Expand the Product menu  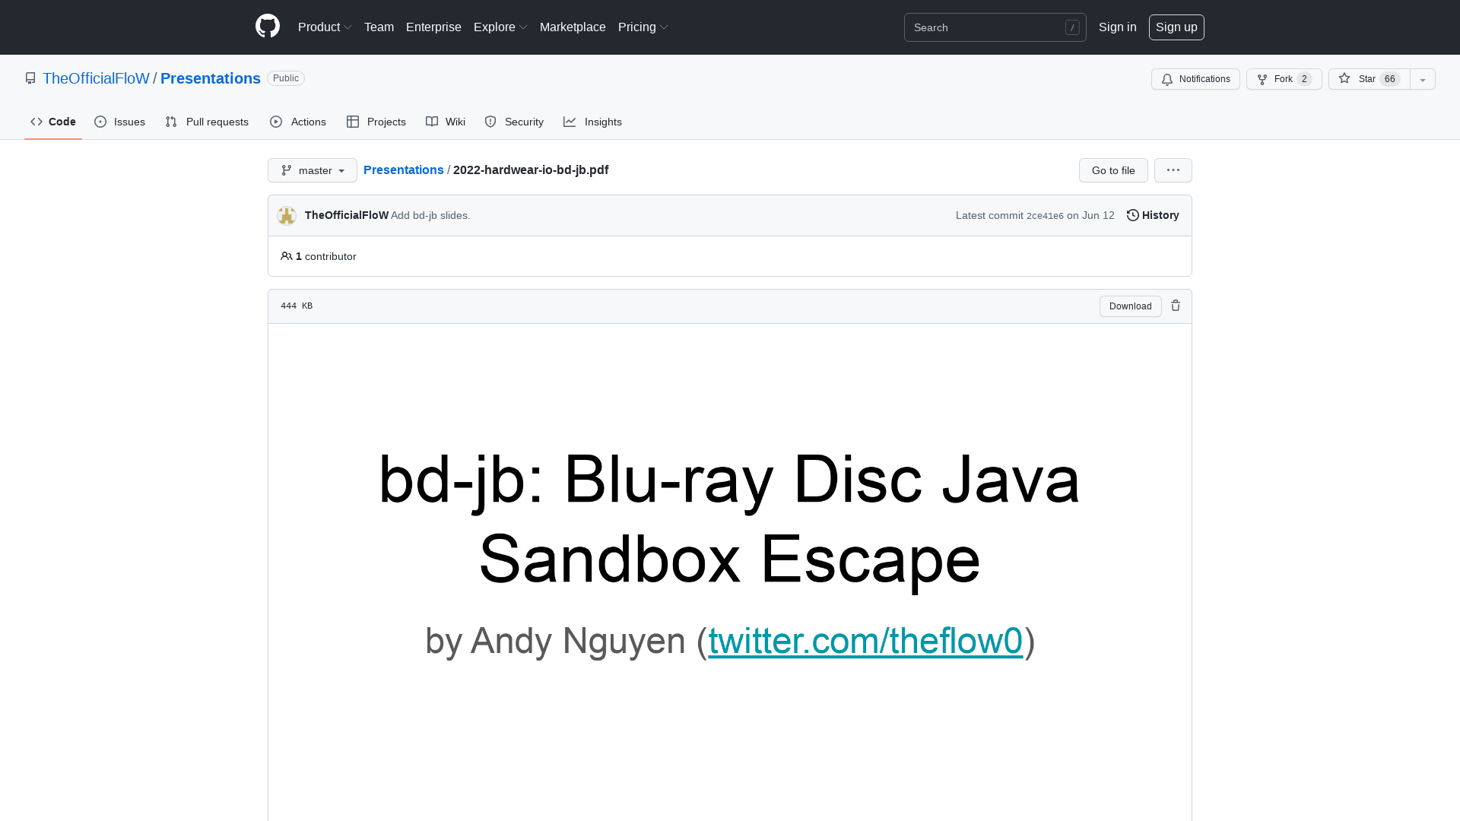click(325, 27)
